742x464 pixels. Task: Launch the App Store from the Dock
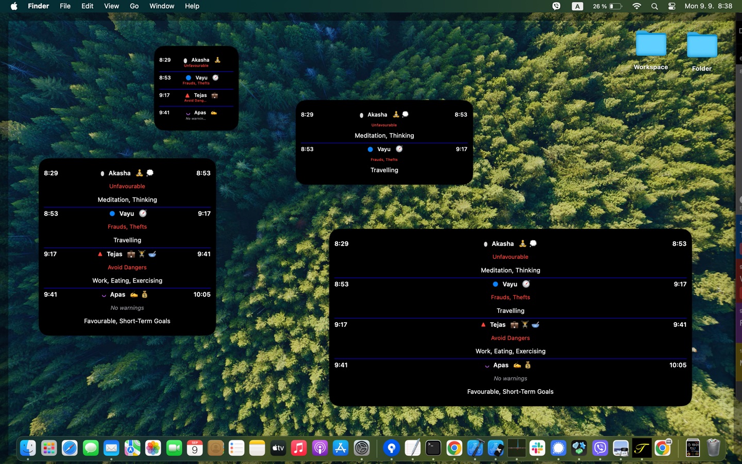(x=341, y=448)
